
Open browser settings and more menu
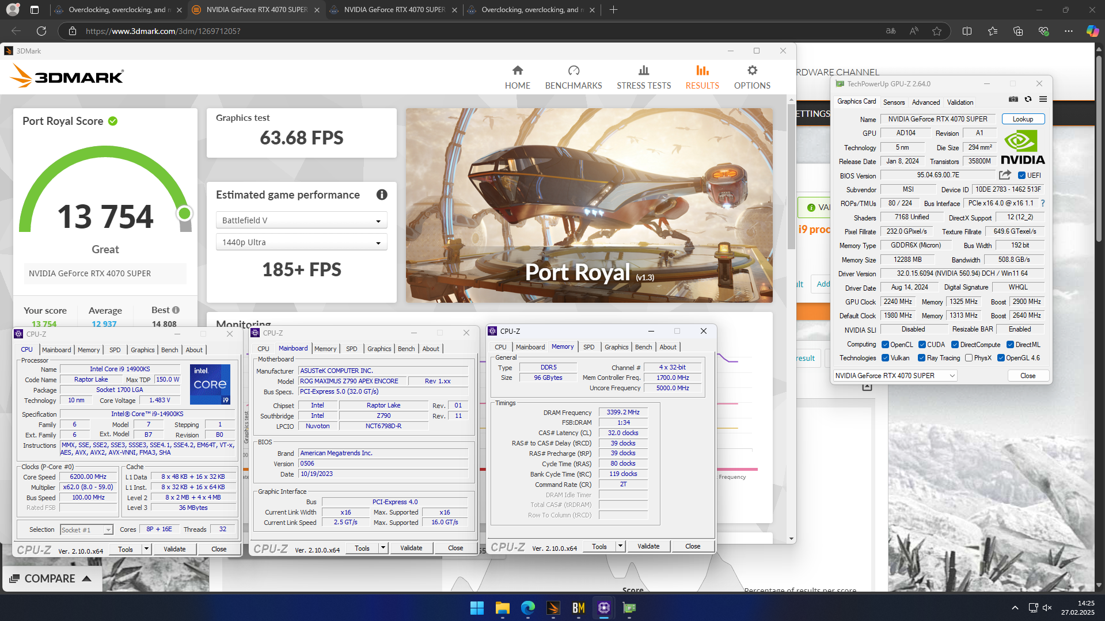pos(1069,31)
